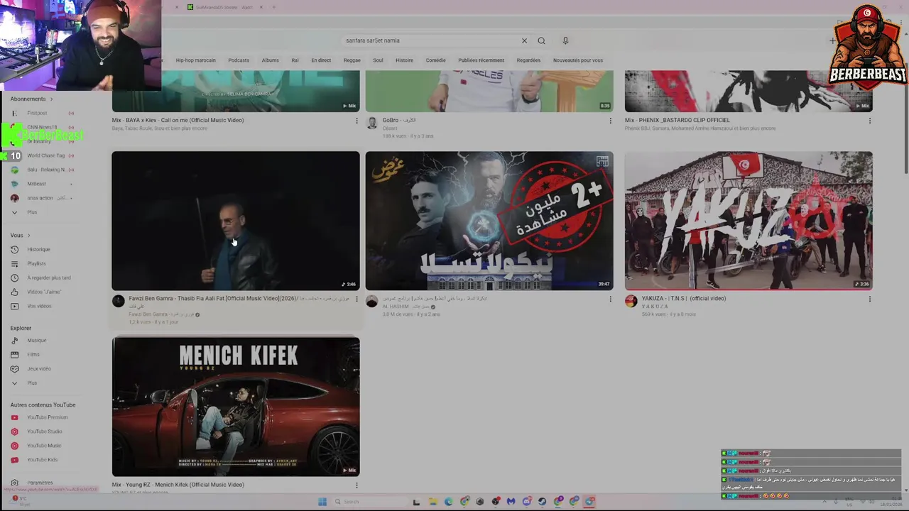Screen dimensions: 909x511
Task: Click the YouTube search input field
Action: pyautogui.click(x=430, y=40)
